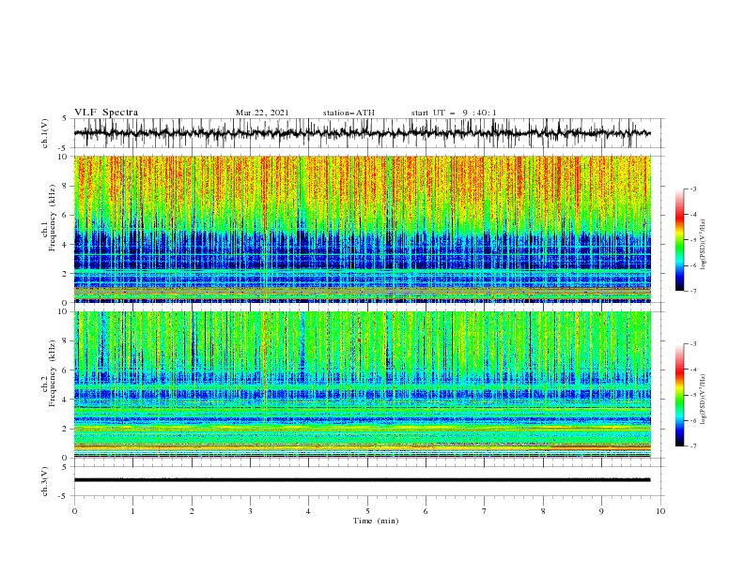
Task: Click the time axis tick label "2"
Action: (x=192, y=511)
